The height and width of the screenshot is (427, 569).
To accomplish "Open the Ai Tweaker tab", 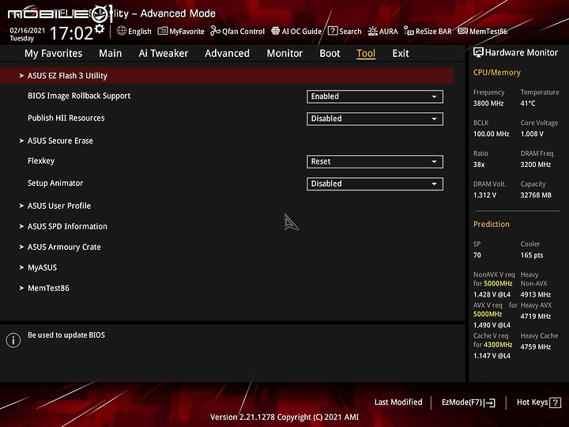I will [164, 54].
